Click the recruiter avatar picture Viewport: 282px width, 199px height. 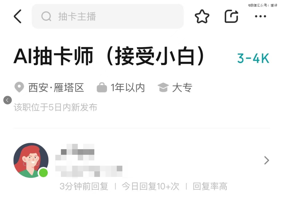click(x=31, y=160)
